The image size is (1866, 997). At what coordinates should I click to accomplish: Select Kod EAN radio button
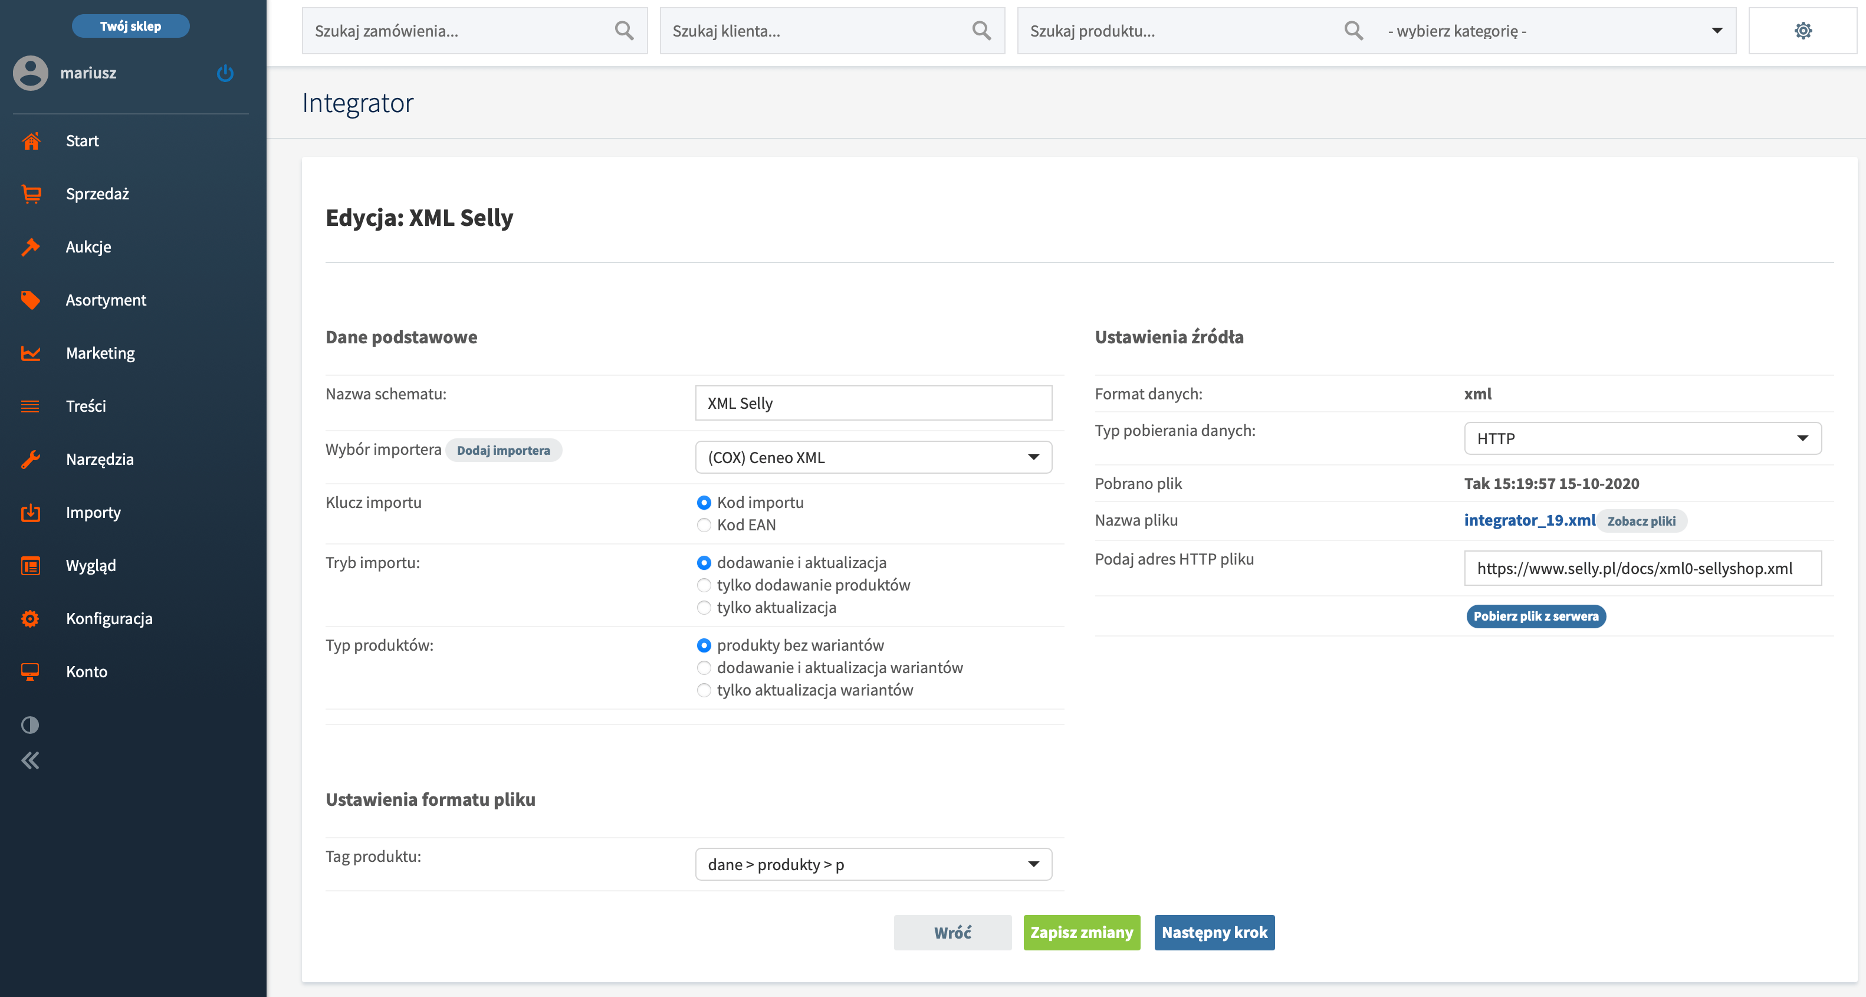(704, 525)
